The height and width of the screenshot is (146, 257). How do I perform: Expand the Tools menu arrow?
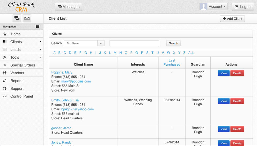[40, 57]
